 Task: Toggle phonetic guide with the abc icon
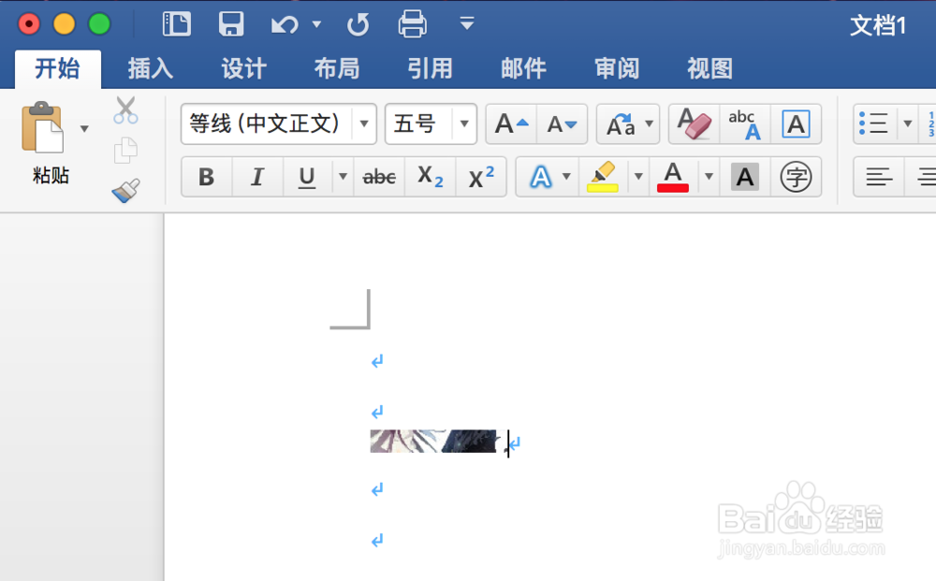click(x=742, y=123)
